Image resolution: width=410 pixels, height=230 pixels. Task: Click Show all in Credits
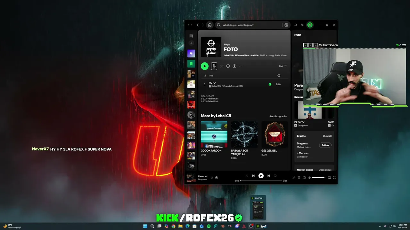point(327,136)
